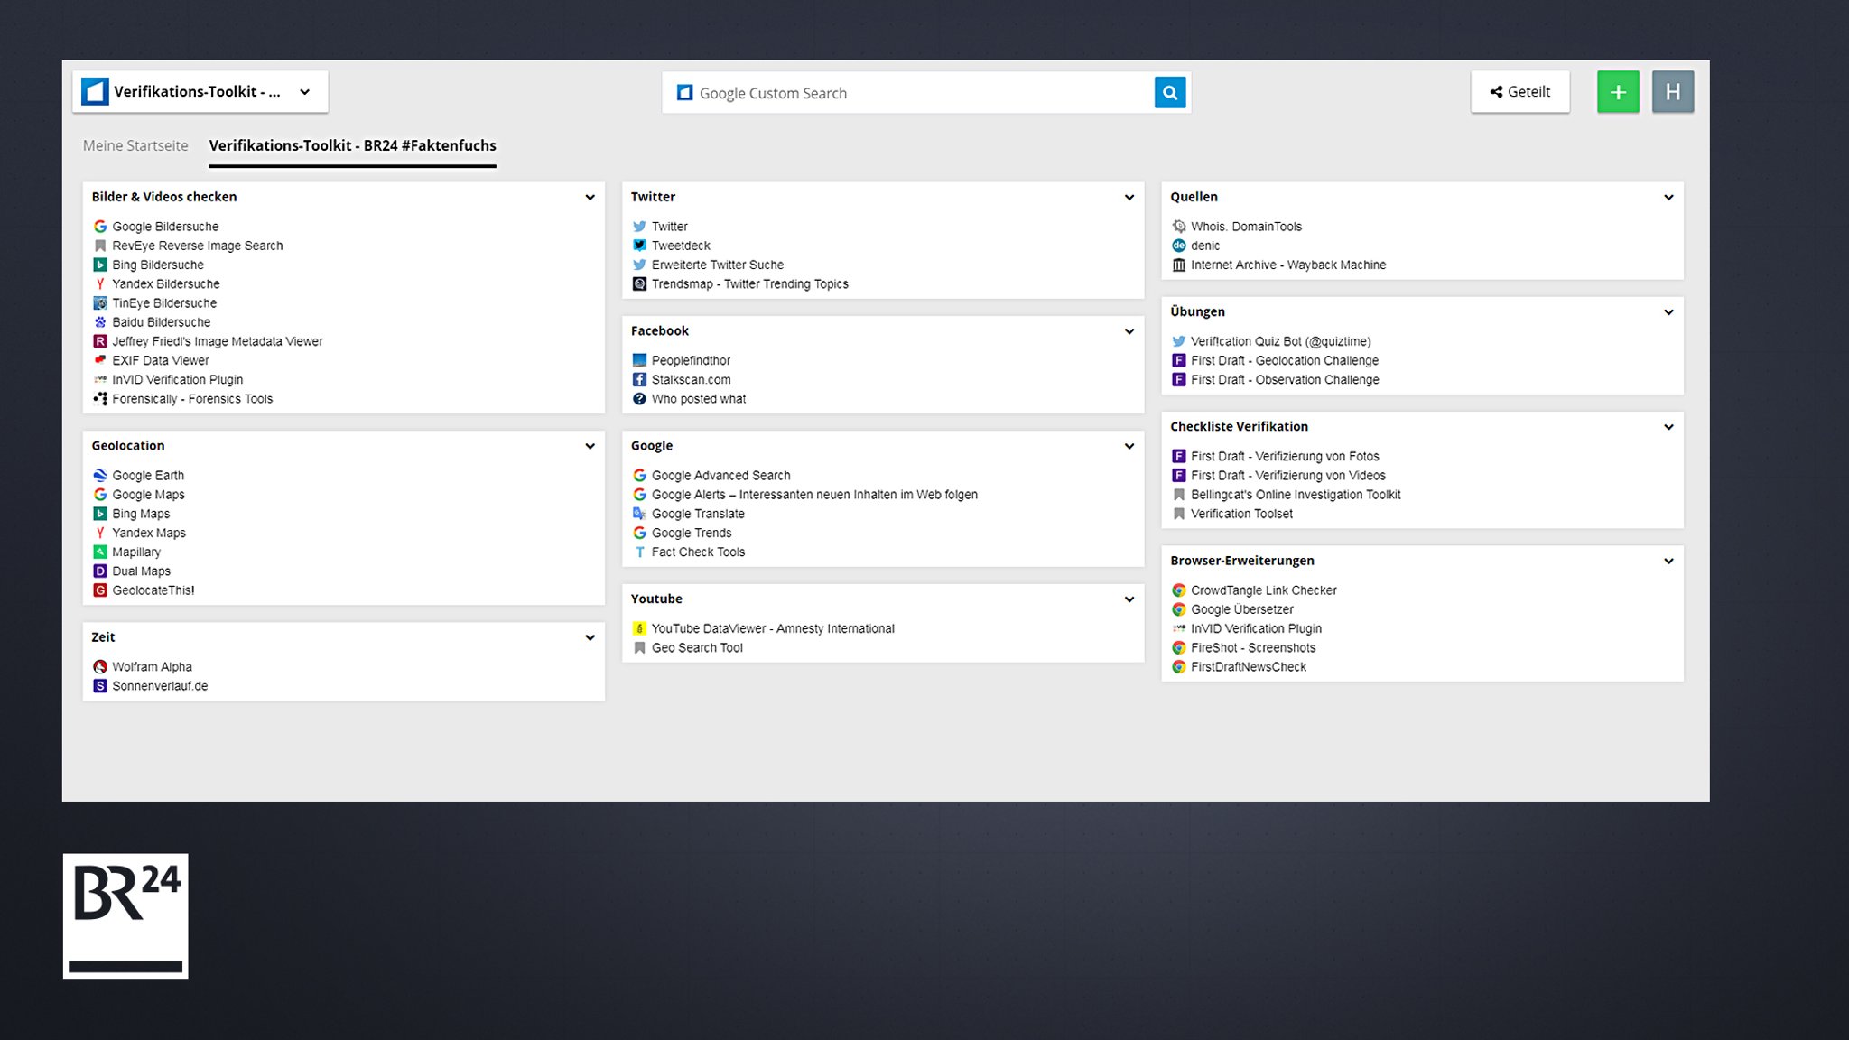Open the InVID Verification Plugin link under Bilder
1849x1040 pixels.
(178, 379)
